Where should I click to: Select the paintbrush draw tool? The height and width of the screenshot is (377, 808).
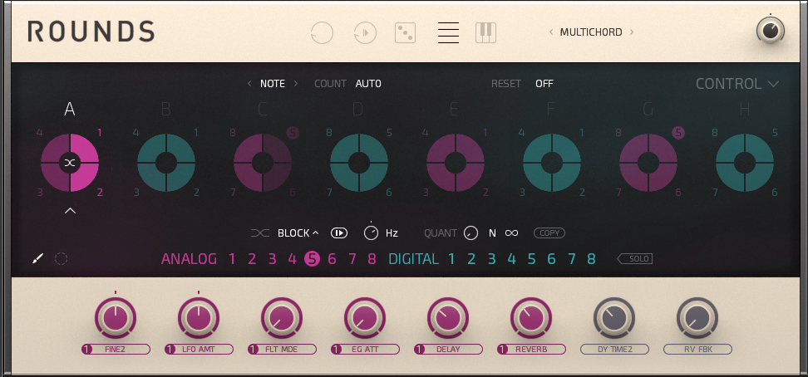click(37, 258)
